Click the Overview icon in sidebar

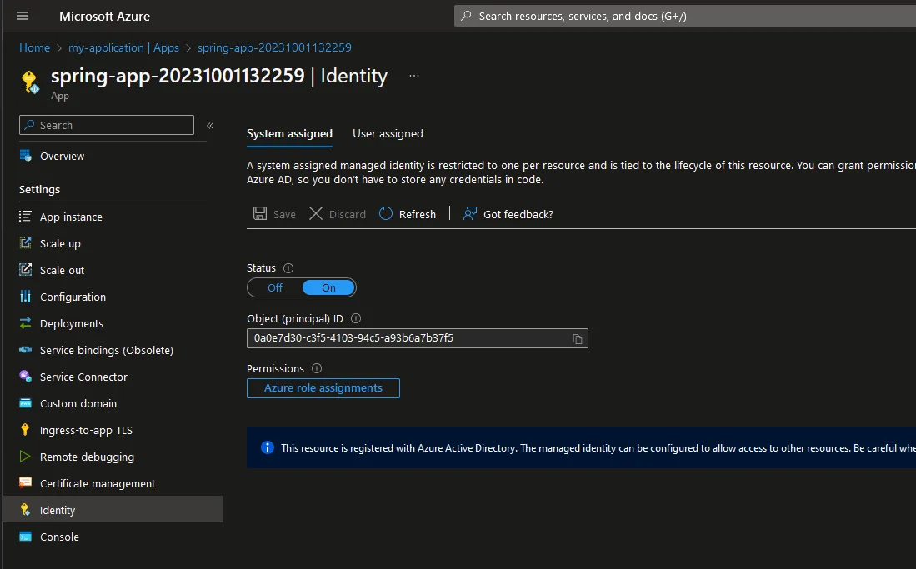coord(26,156)
